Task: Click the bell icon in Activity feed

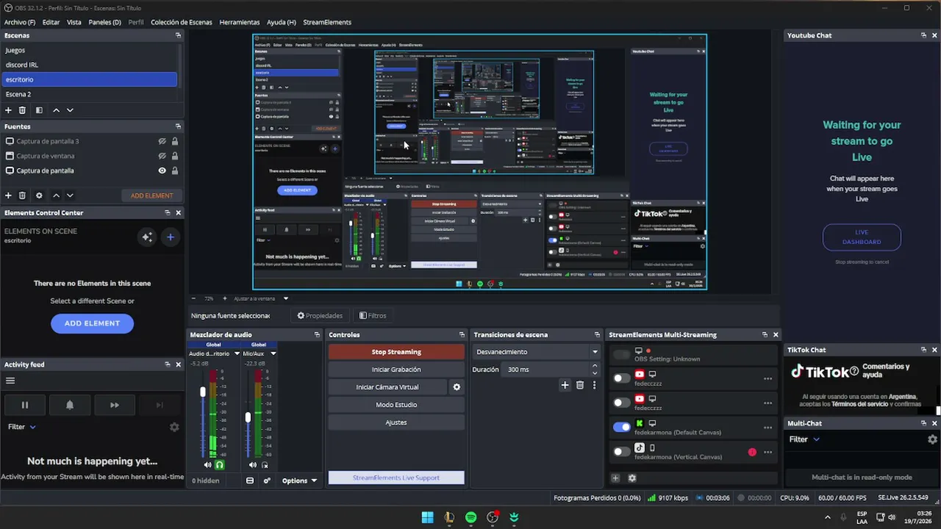Action: (70, 405)
